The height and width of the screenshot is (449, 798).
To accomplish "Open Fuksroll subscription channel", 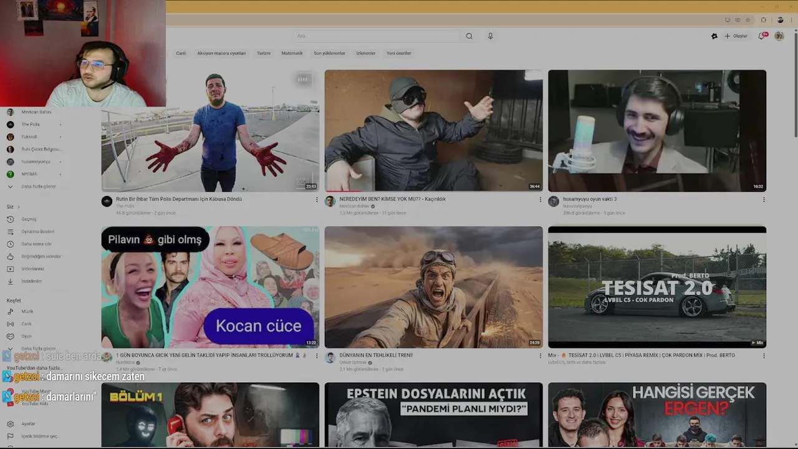I will (35, 137).
